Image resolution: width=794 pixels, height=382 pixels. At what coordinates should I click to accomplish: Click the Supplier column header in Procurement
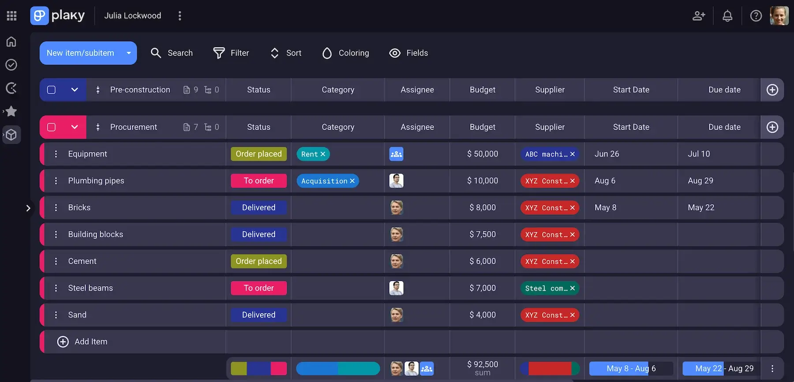tap(550, 127)
